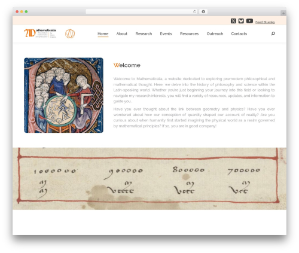Screen dimensions: 299x253
Task: Open the Outreach menu item
Action: click(x=215, y=33)
